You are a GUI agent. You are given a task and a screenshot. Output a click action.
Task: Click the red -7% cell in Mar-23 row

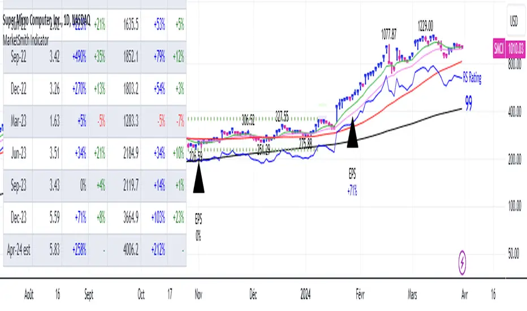(x=180, y=121)
